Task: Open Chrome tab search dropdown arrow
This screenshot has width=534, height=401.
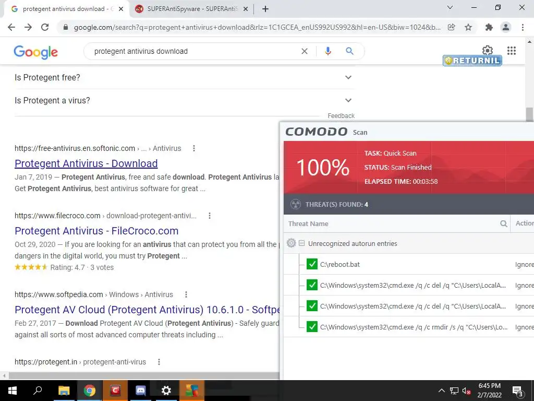Action: click(450, 7)
